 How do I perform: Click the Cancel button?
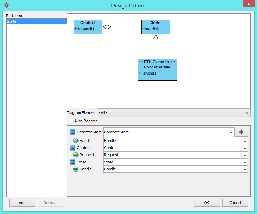pyautogui.click(x=235, y=203)
